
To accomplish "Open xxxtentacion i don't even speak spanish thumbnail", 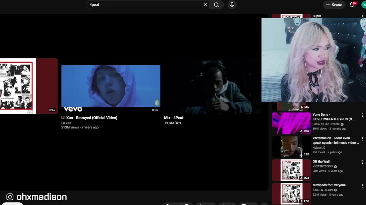I will click(x=291, y=147).
